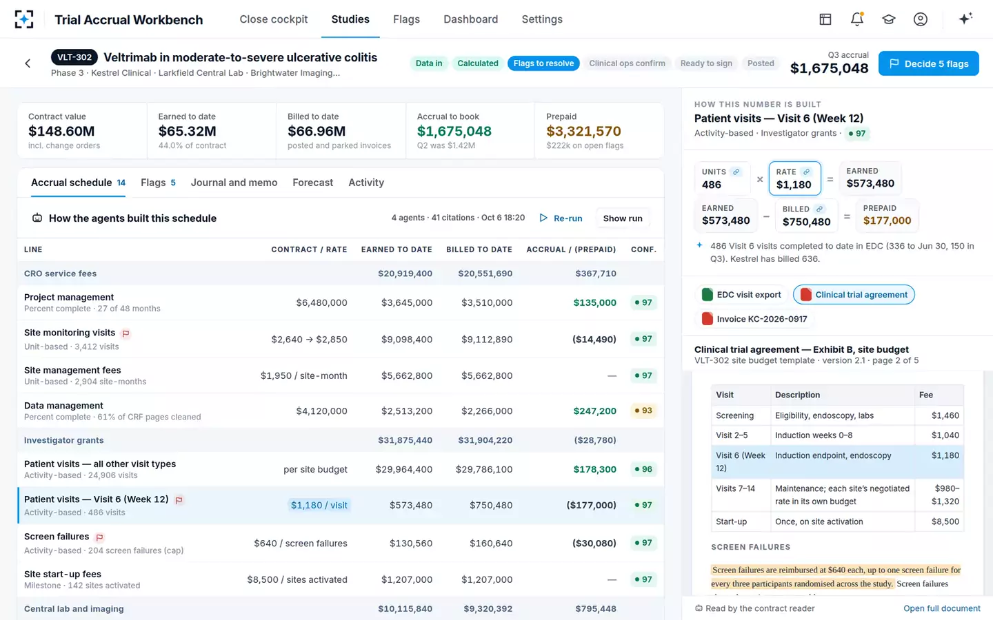Select the Flags to resolve stage pill
Screen dimensions: 993x620
543,63
